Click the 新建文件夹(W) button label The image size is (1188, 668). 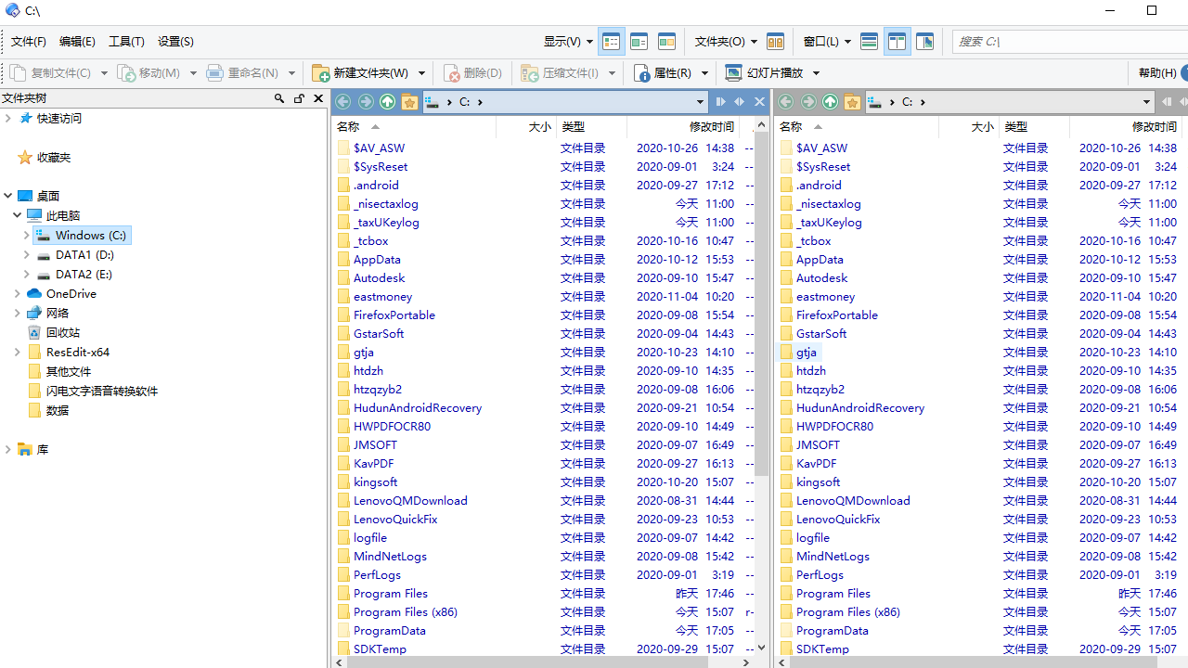371,72
